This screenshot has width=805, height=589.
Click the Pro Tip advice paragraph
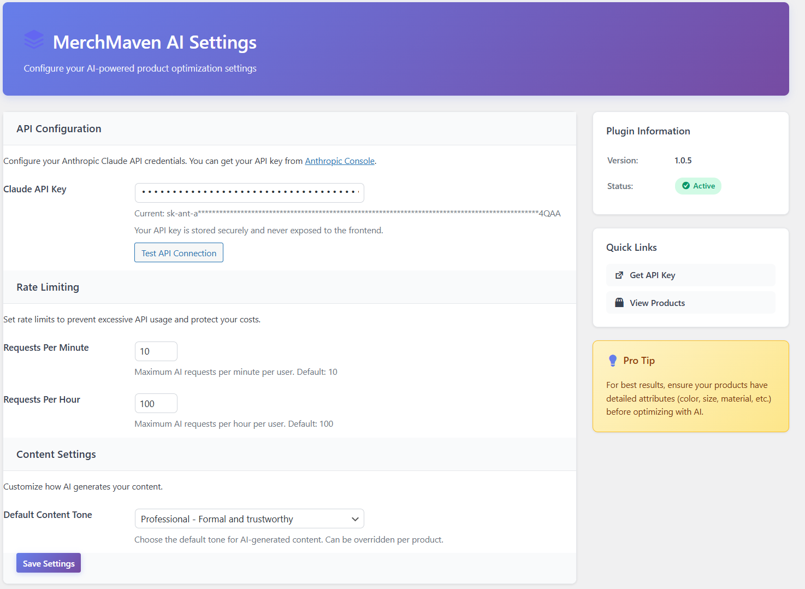click(x=689, y=398)
